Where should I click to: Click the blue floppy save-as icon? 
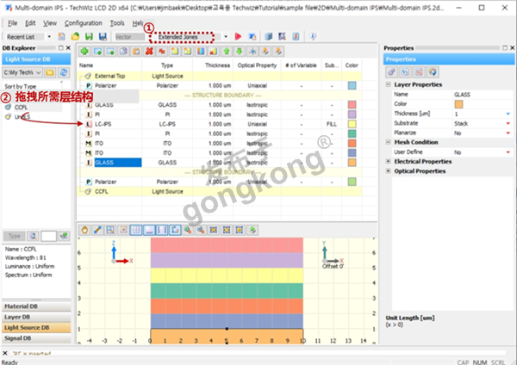103,36
